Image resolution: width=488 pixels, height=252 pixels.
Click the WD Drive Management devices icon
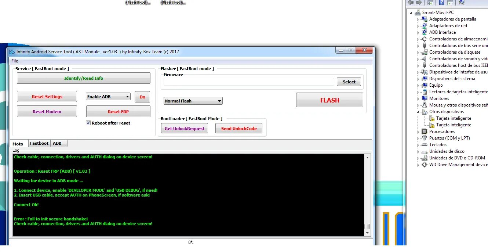coord(425,165)
